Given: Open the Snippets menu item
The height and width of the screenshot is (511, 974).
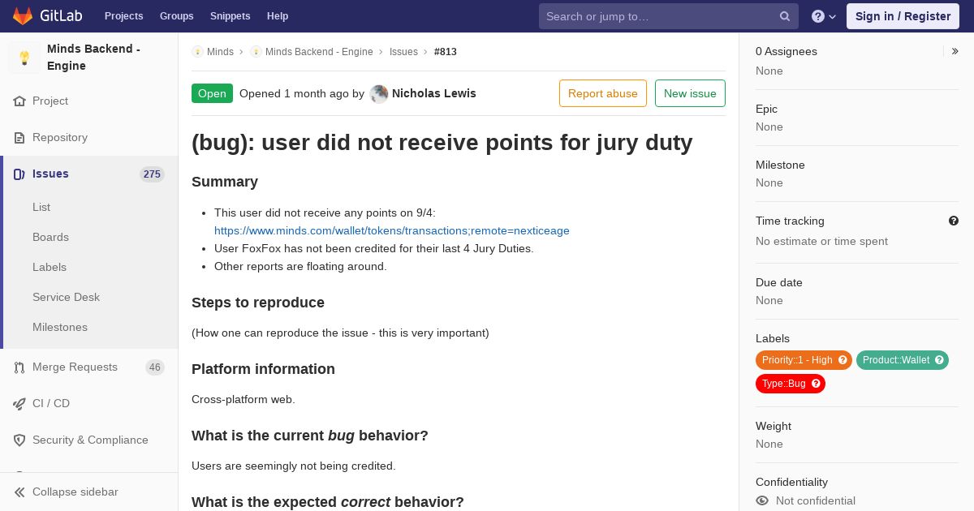Looking at the screenshot, I should (x=231, y=16).
